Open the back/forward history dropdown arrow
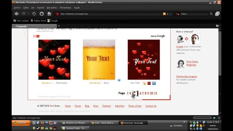233x131 pixels. point(28,14)
